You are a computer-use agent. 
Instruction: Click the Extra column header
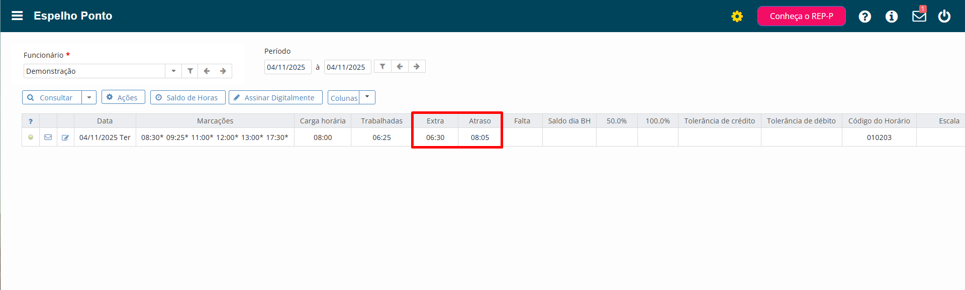pos(435,121)
